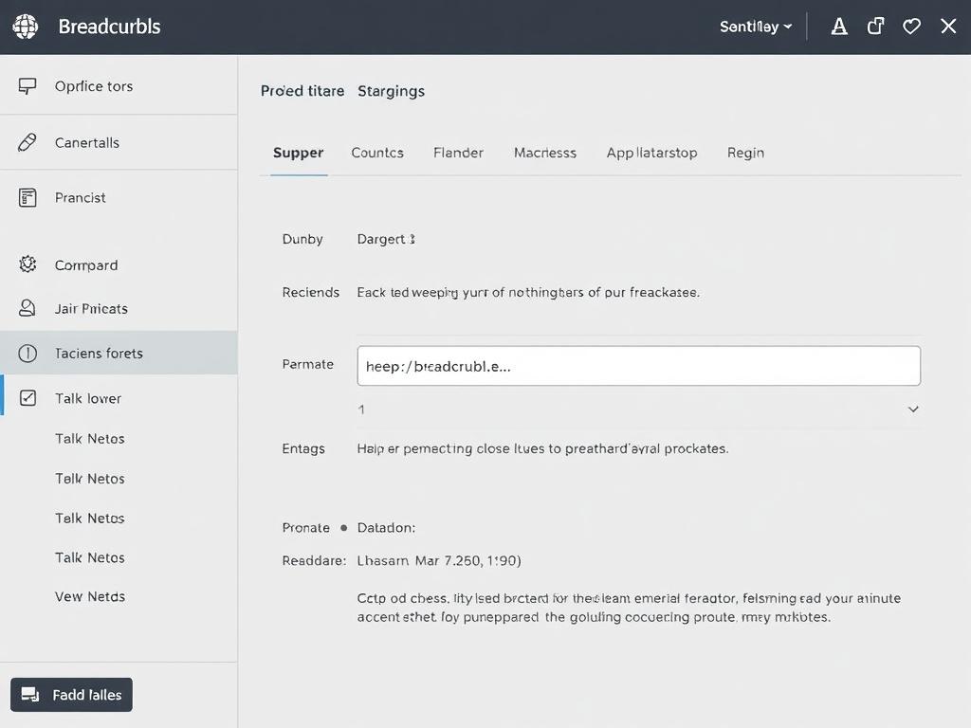Open the Macnesss tab
The image size is (971, 728).
[x=545, y=153]
